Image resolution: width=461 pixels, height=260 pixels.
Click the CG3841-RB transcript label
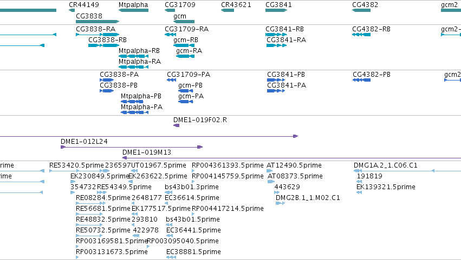coord(284,29)
